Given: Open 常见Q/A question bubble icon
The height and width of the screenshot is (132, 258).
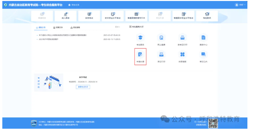Looking at the screenshot, I should (x=203, y=54).
